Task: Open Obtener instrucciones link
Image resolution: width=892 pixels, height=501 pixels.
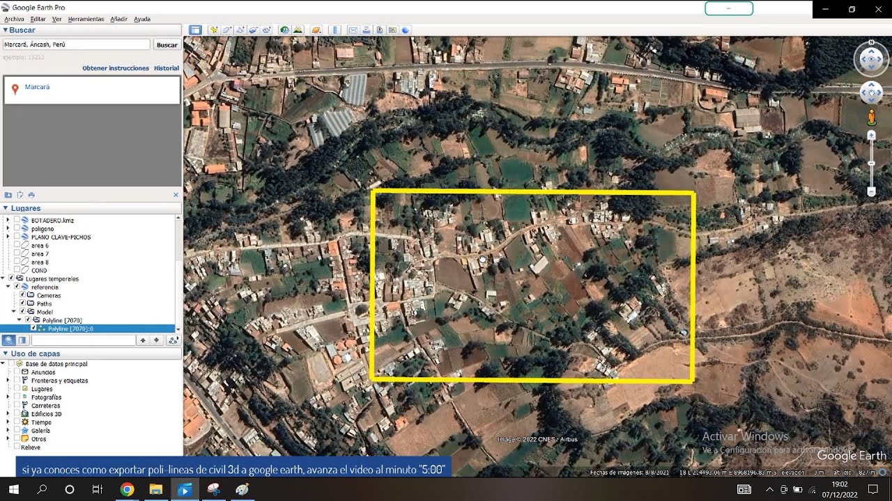Action: point(116,68)
